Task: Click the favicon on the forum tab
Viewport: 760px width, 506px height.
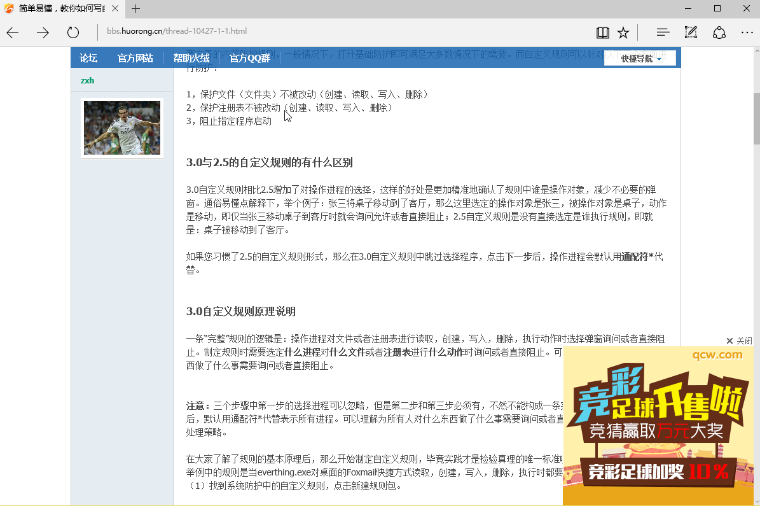Action: 8,9
